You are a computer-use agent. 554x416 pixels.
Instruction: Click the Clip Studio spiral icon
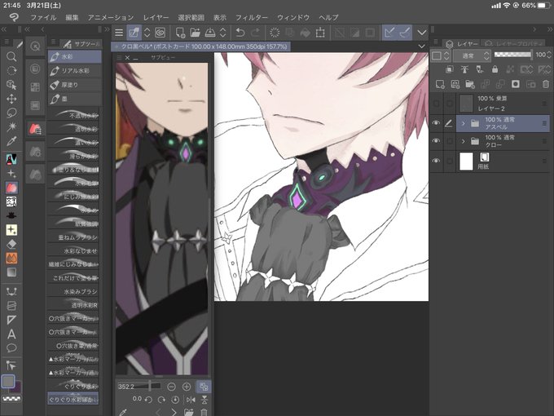160,33
